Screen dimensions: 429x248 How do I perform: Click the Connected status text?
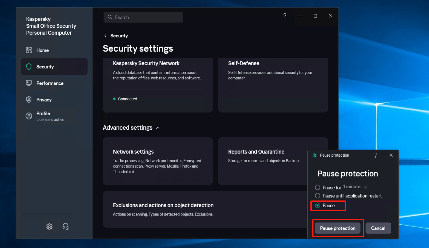click(127, 99)
